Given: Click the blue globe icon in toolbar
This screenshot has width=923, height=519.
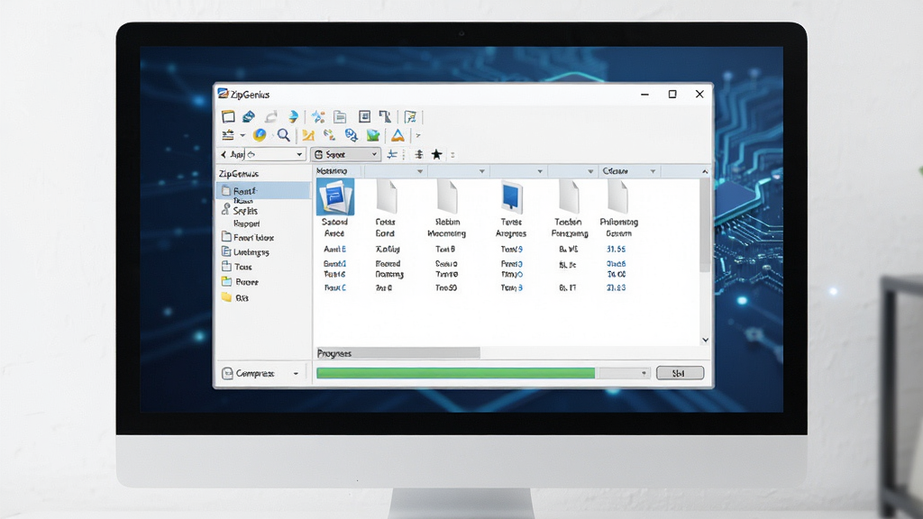Looking at the screenshot, I should coord(260,135).
